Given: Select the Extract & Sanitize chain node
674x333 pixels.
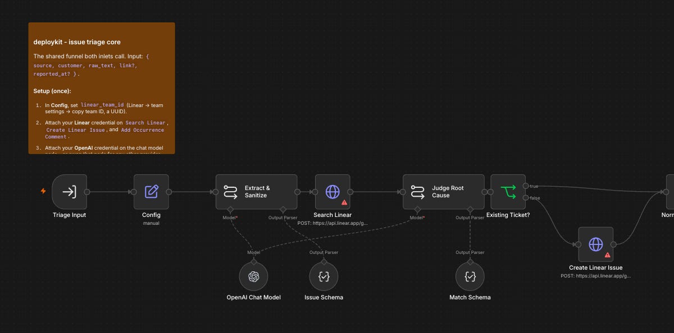Looking at the screenshot, I should (x=257, y=192).
